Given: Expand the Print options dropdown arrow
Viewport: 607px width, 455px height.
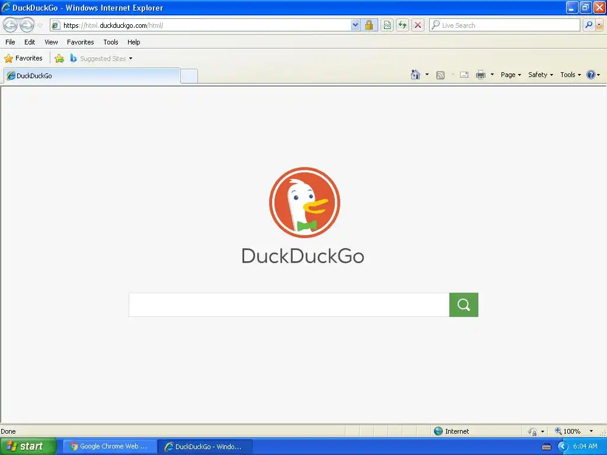Looking at the screenshot, I should (492, 75).
